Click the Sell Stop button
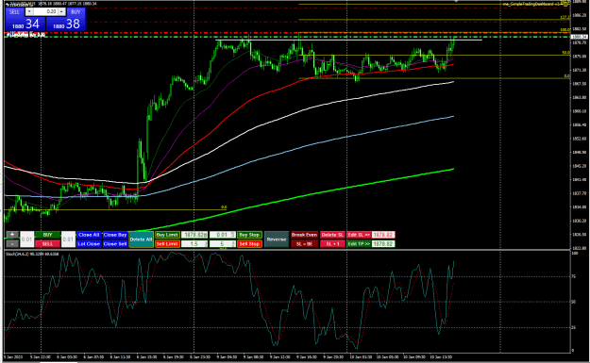This screenshot has width=590, height=363. [249, 244]
